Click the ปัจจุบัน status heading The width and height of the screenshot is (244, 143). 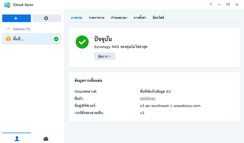coord(103,39)
